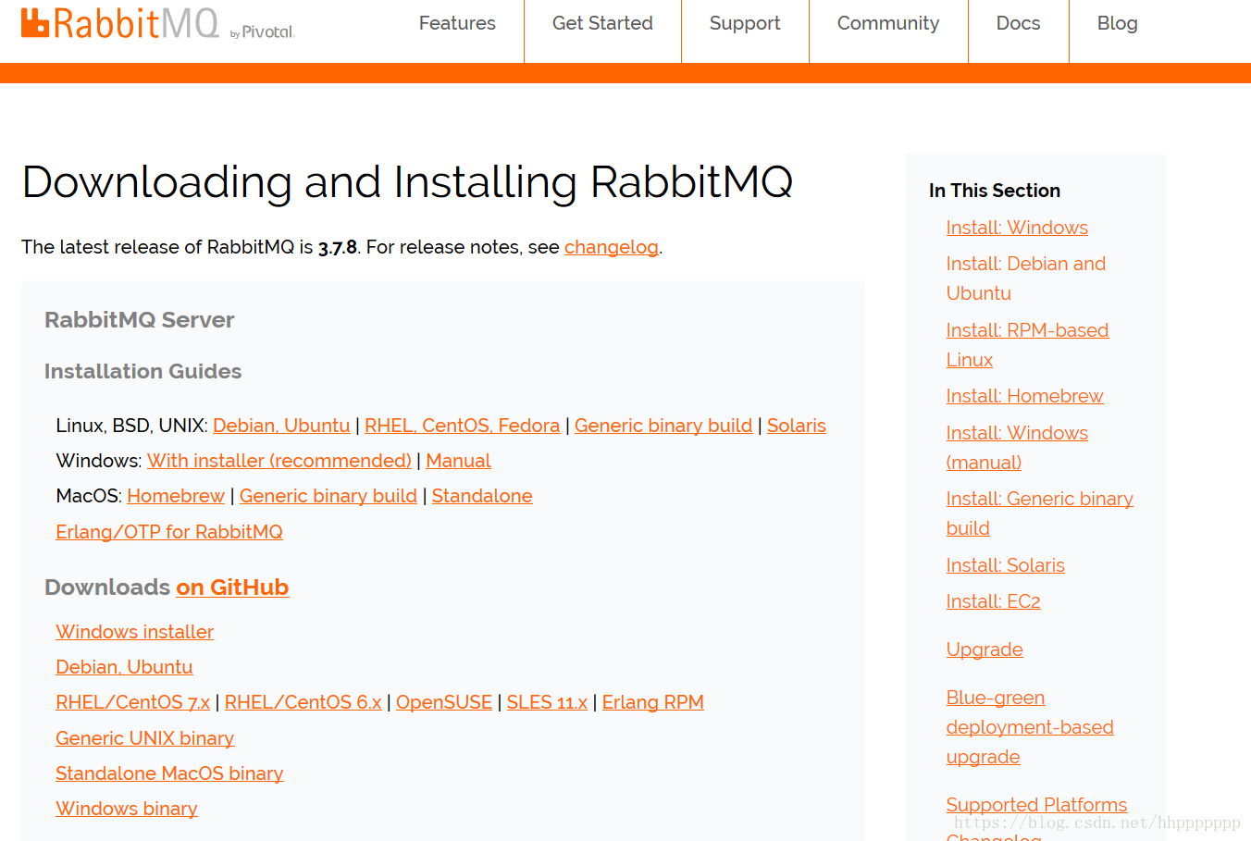Open Linux Generic binary build guide
This screenshot has width=1251, height=841.
pos(663,426)
